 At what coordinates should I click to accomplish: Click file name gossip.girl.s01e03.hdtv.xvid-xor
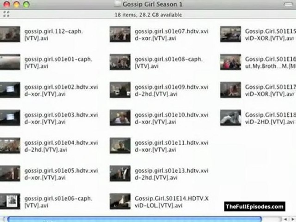pos(61,118)
